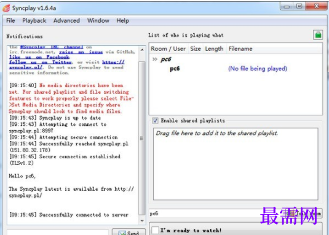Click the envelope icon on the Send button
Image resolution: width=329 pixels, height=235 pixels.
tap(122, 233)
